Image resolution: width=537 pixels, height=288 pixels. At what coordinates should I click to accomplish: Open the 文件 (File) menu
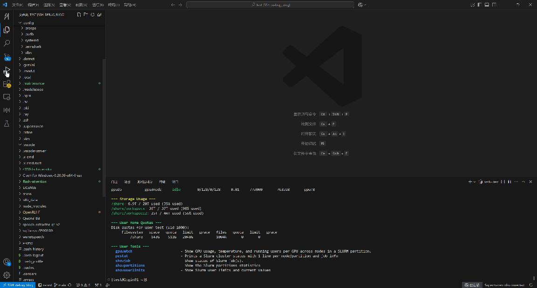pyautogui.click(x=18, y=4)
